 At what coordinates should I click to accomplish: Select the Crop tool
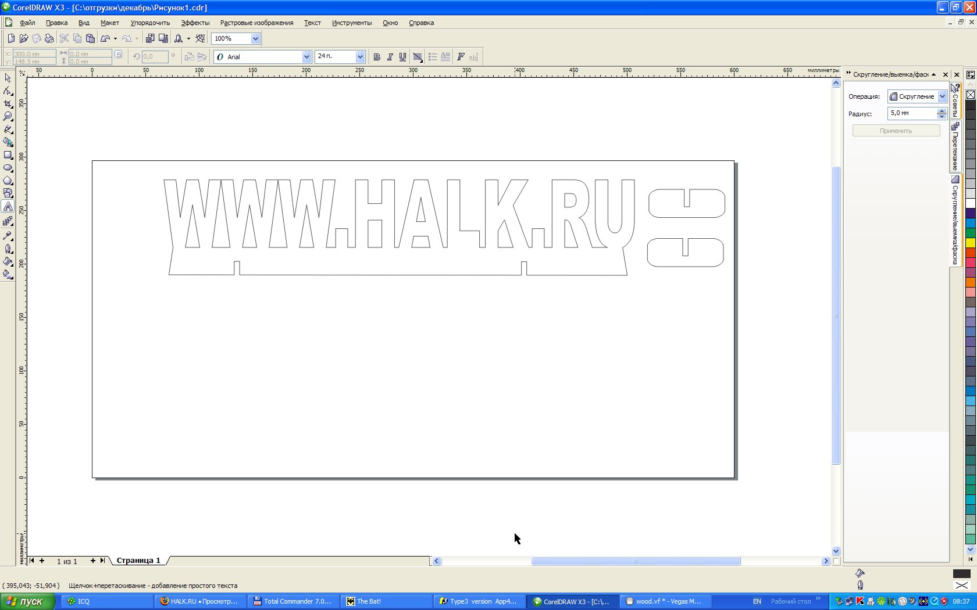click(8, 104)
